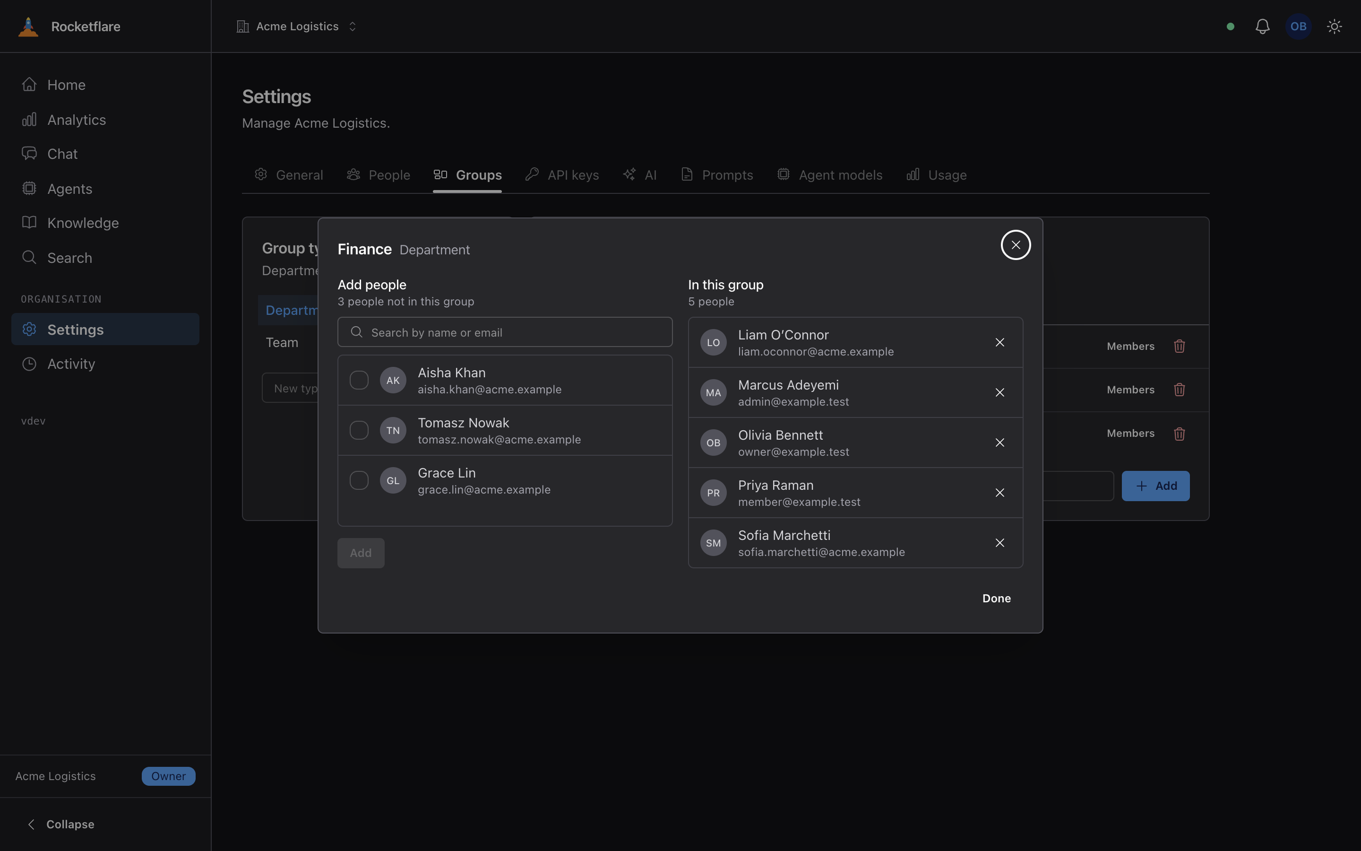The height and width of the screenshot is (851, 1361).
Task: Select the Department group type
Action: point(289,310)
